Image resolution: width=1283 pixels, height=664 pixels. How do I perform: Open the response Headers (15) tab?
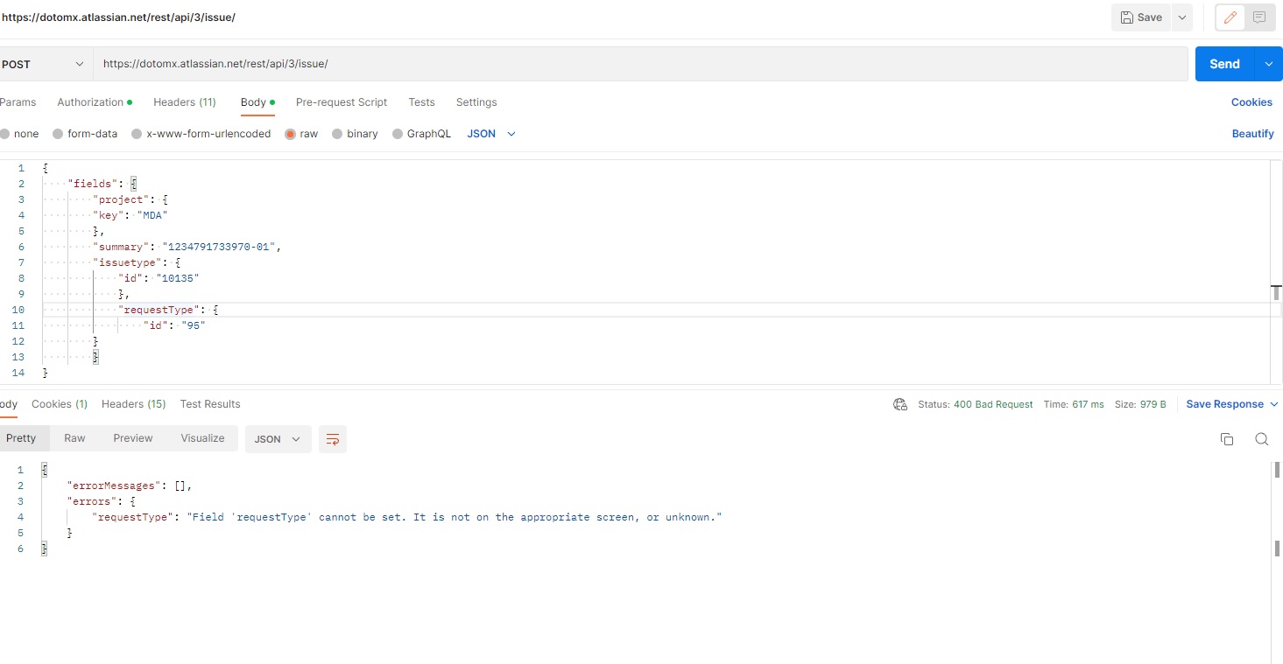pyautogui.click(x=133, y=404)
